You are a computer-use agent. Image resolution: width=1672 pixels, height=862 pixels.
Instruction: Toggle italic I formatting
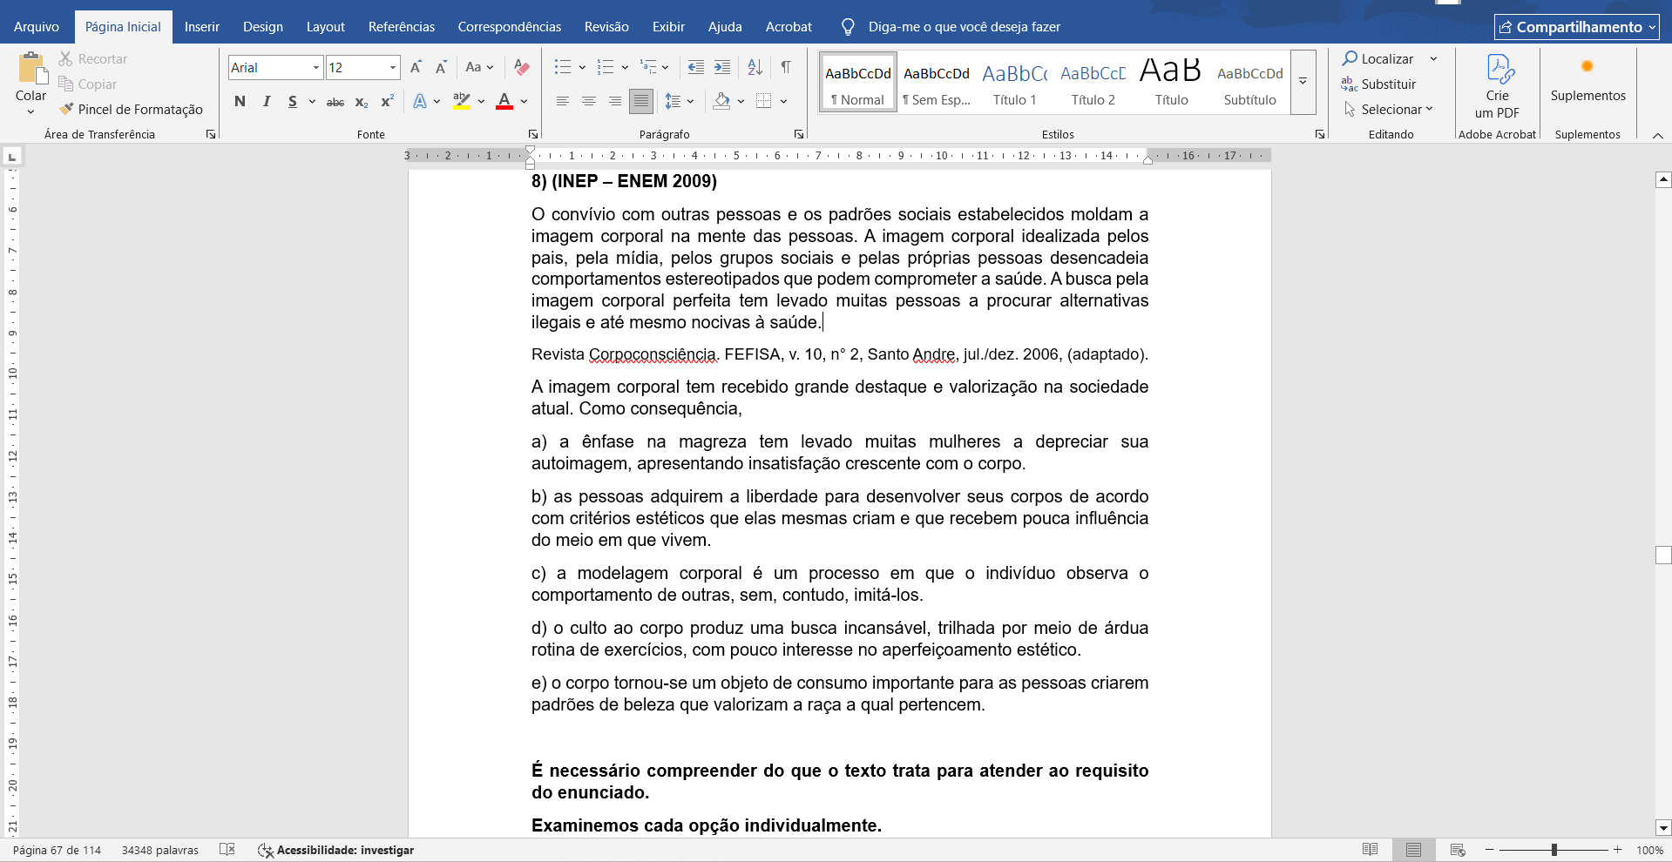coord(267,102)
